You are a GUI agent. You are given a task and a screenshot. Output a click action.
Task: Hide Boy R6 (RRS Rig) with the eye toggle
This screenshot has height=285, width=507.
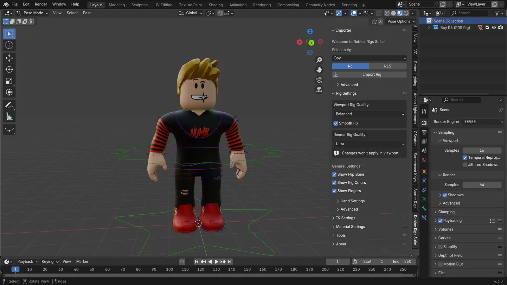(494, 28)
